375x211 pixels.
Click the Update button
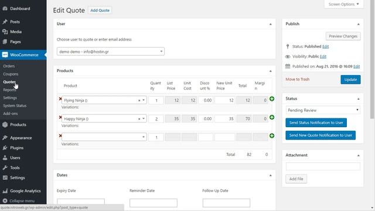point(350,80)
